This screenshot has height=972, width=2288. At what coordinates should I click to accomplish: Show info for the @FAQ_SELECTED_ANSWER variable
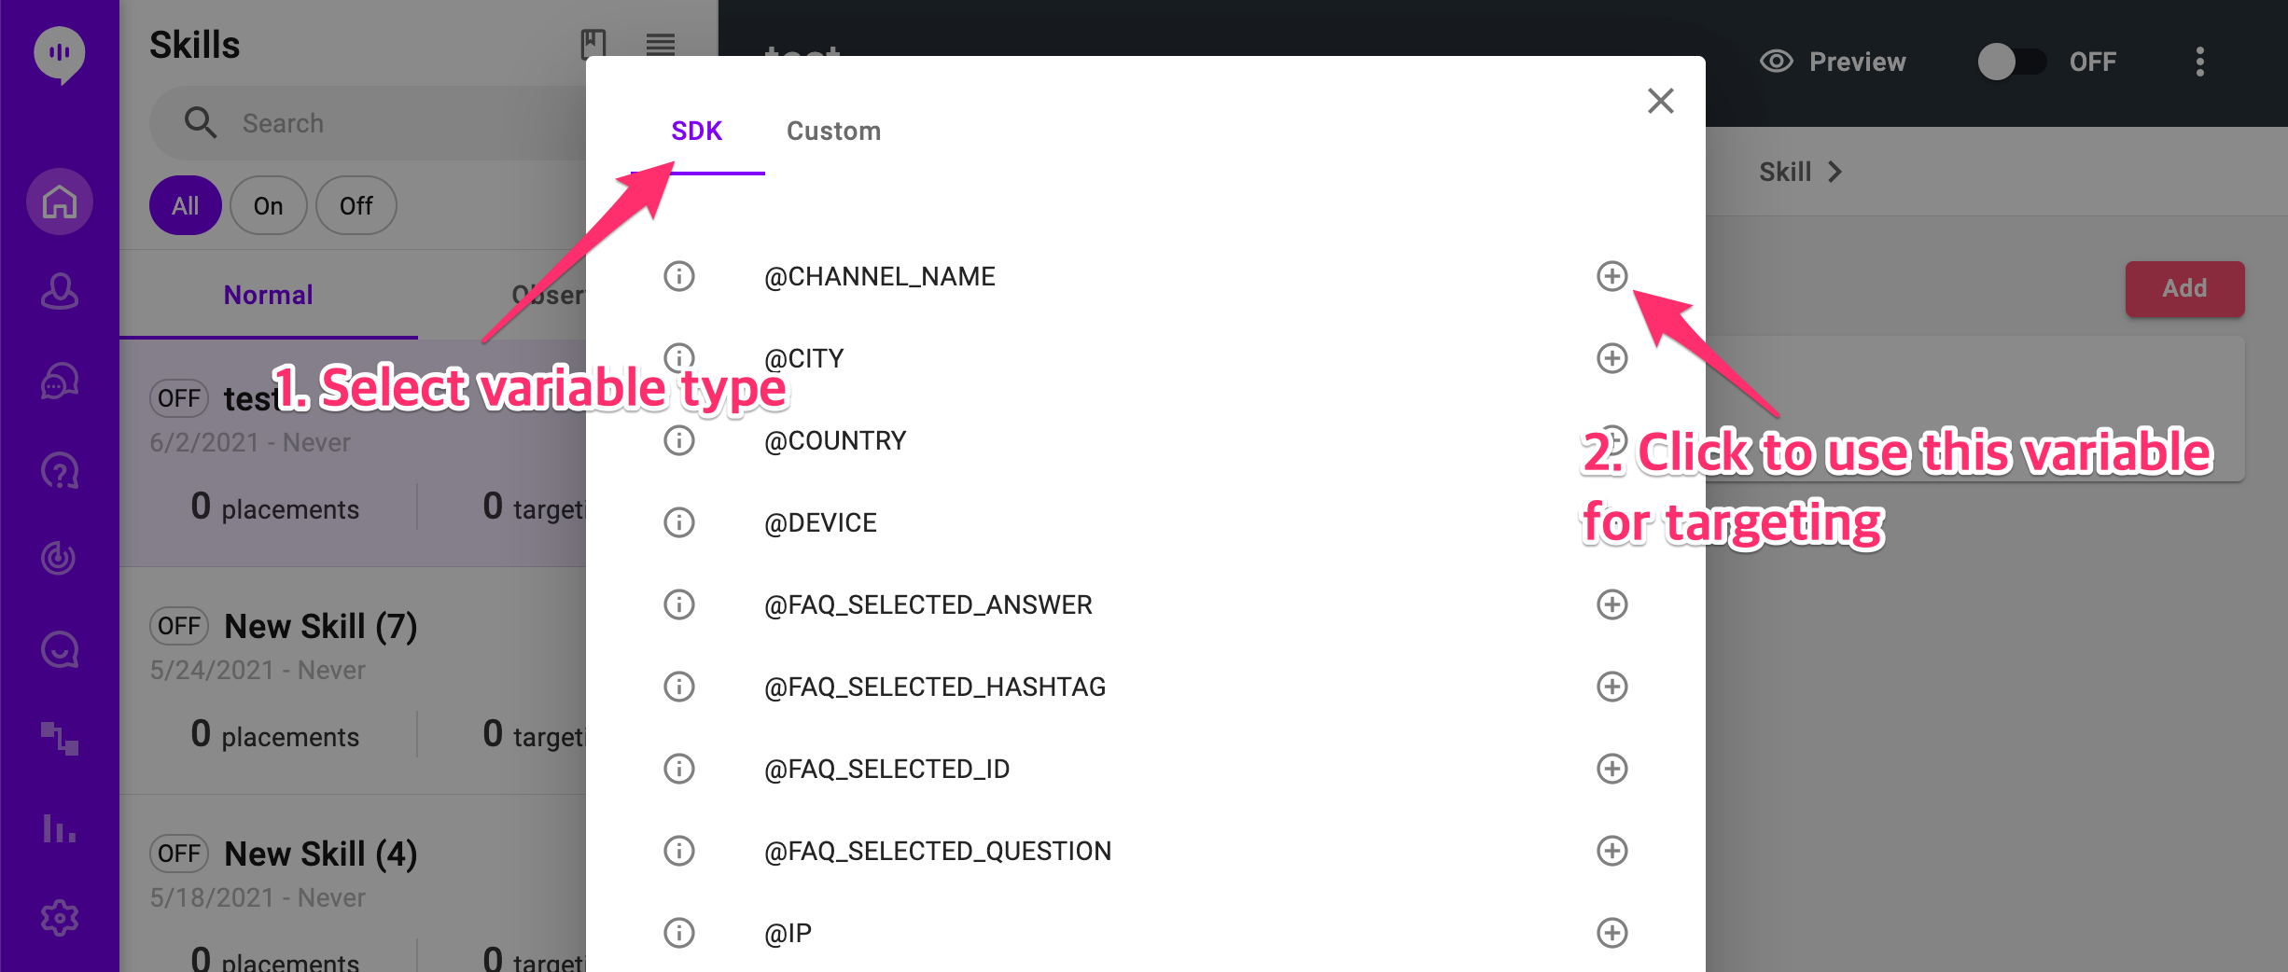coord(679,604)
